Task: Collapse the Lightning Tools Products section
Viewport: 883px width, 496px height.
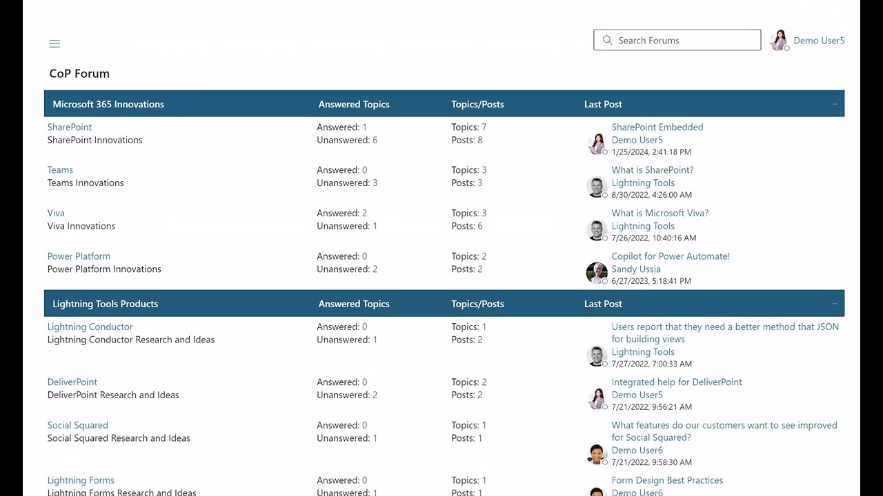Action: (x=834, y=304)
